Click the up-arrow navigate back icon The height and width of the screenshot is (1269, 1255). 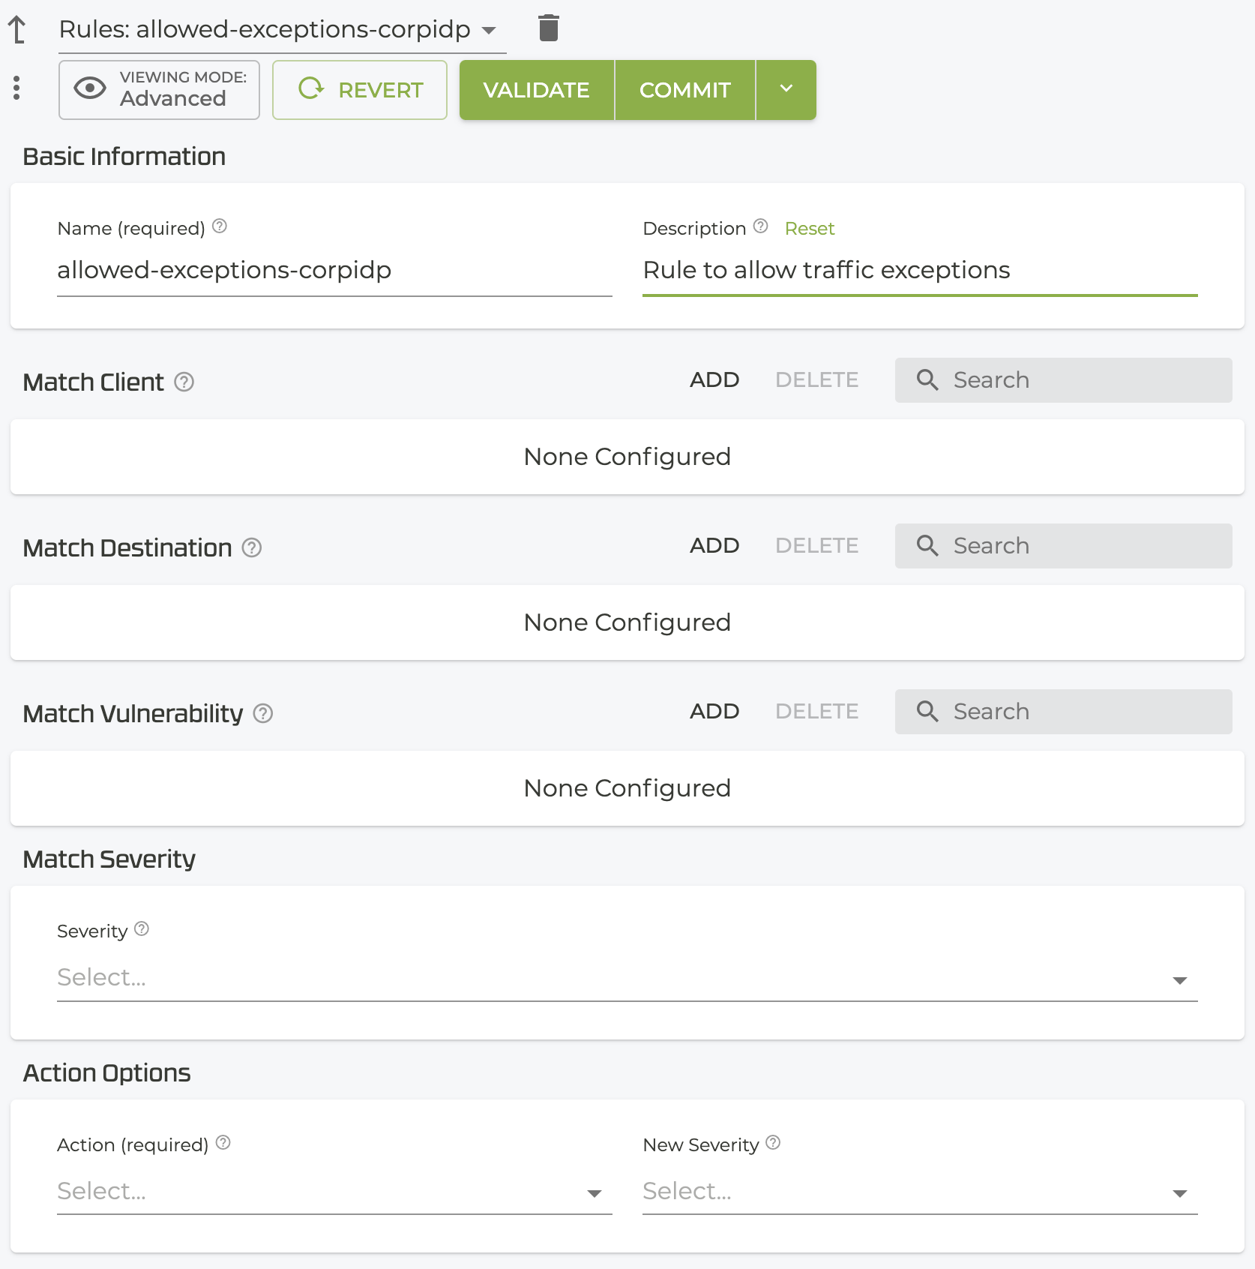(16, 30)
